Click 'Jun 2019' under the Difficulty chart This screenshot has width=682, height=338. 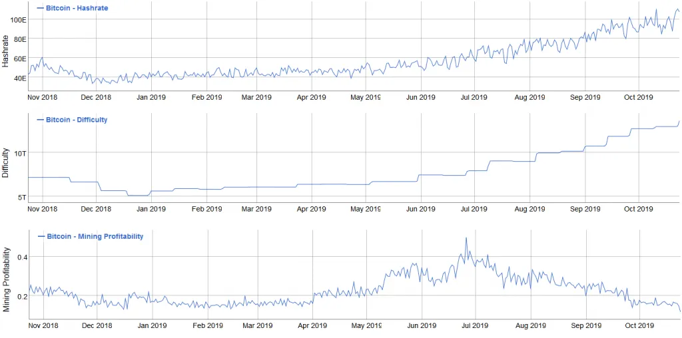pos(420,209)
